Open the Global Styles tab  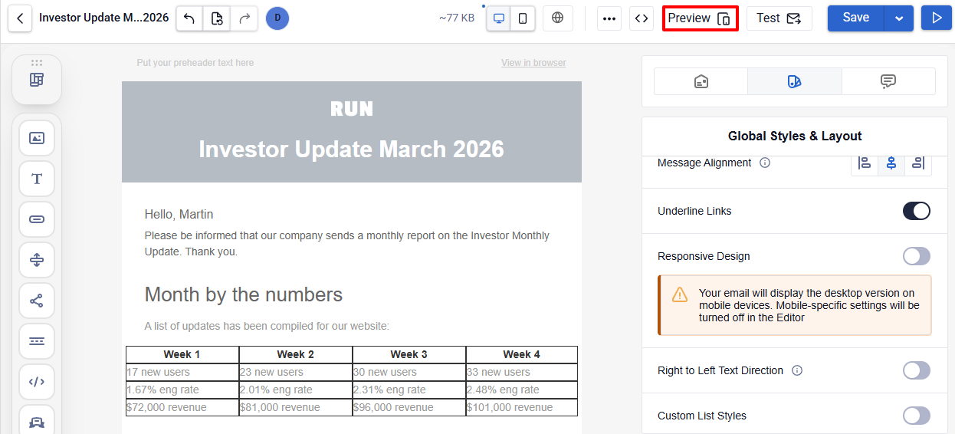pos(795,81)
